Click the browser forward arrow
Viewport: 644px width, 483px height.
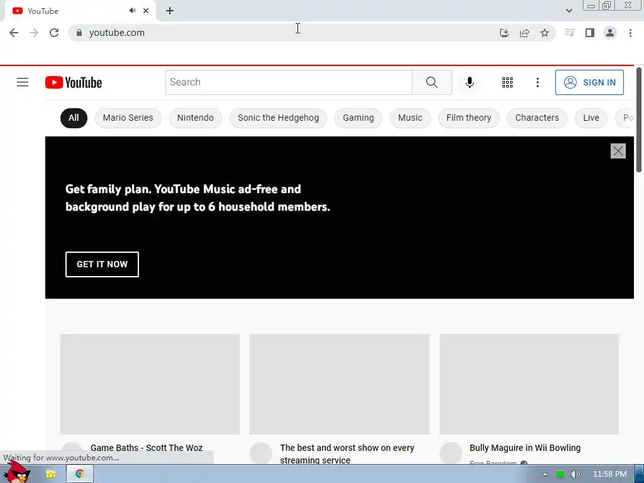coord(34,33)
